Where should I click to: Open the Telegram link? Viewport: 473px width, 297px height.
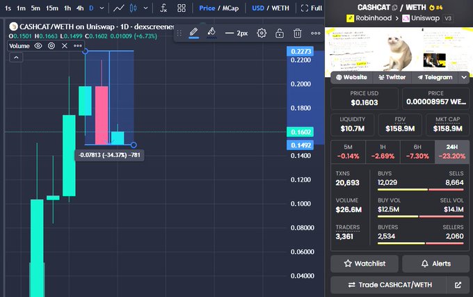tap(435, 77)
